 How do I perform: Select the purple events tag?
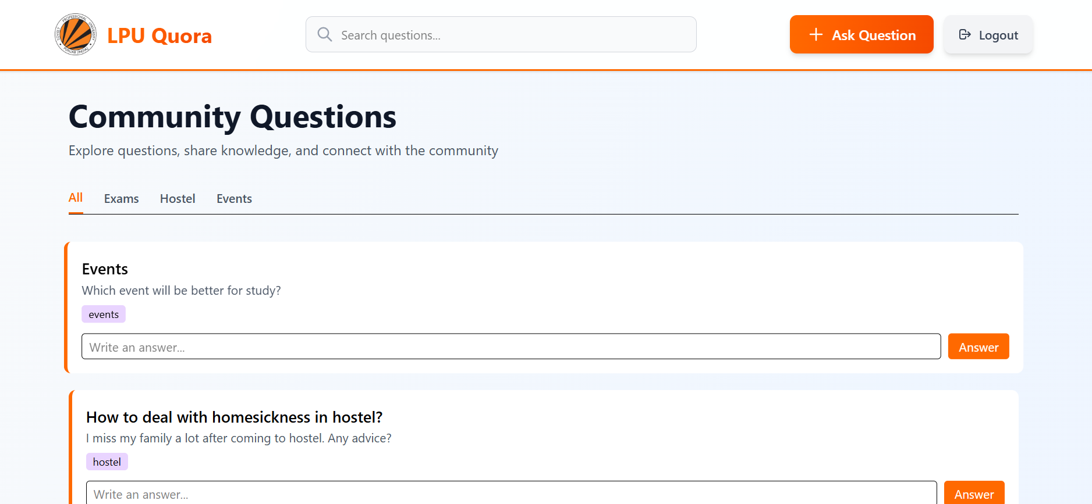coord(104,313)
